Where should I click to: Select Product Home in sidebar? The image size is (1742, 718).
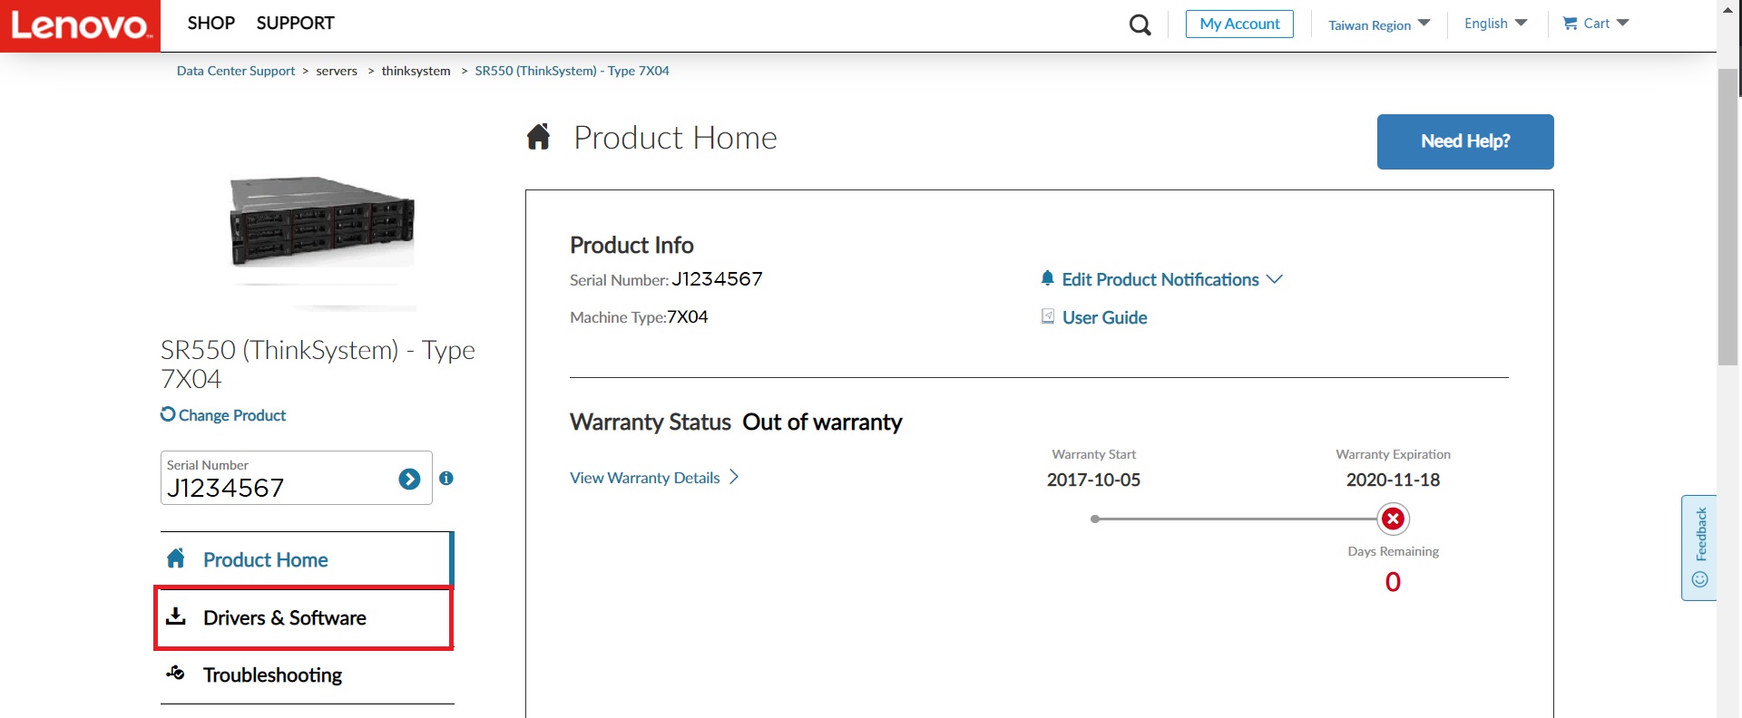307,559
